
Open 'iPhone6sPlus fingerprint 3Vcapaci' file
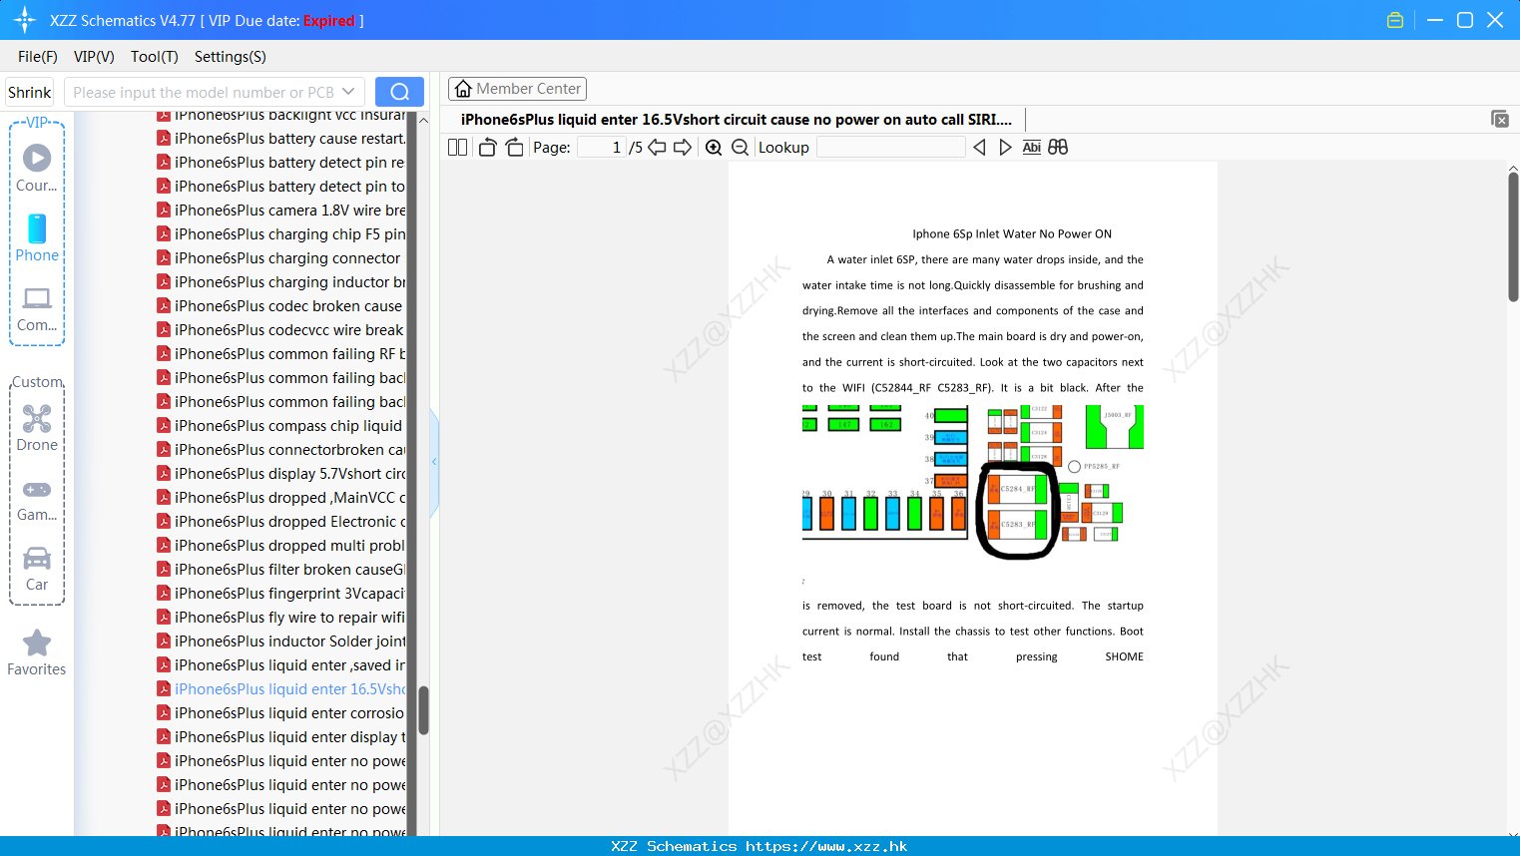[281, 594]
